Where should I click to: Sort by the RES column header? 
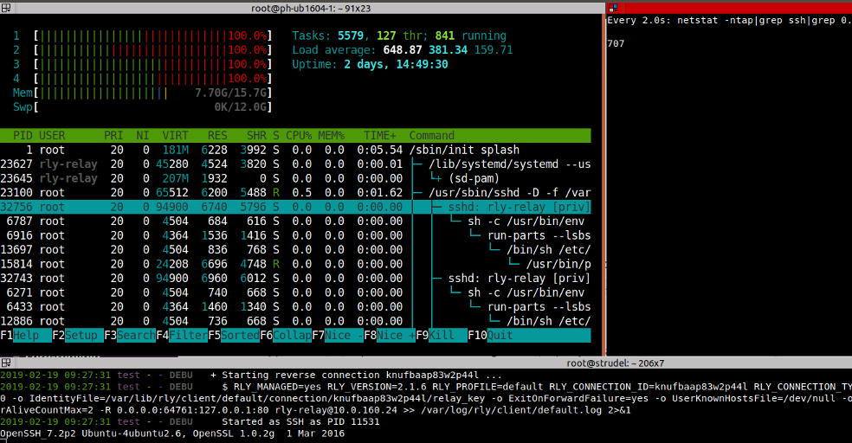pos(217,135)
